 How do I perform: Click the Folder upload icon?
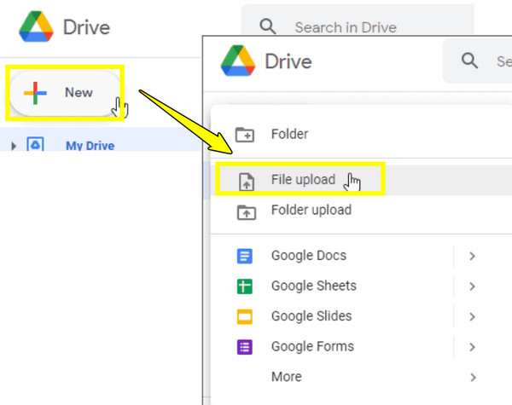click(245, 211)
